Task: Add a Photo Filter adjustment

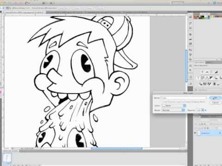Action: [x=216, y=78]
